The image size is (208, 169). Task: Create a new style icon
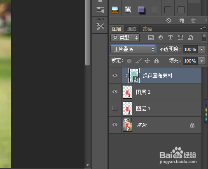point(182,21)
